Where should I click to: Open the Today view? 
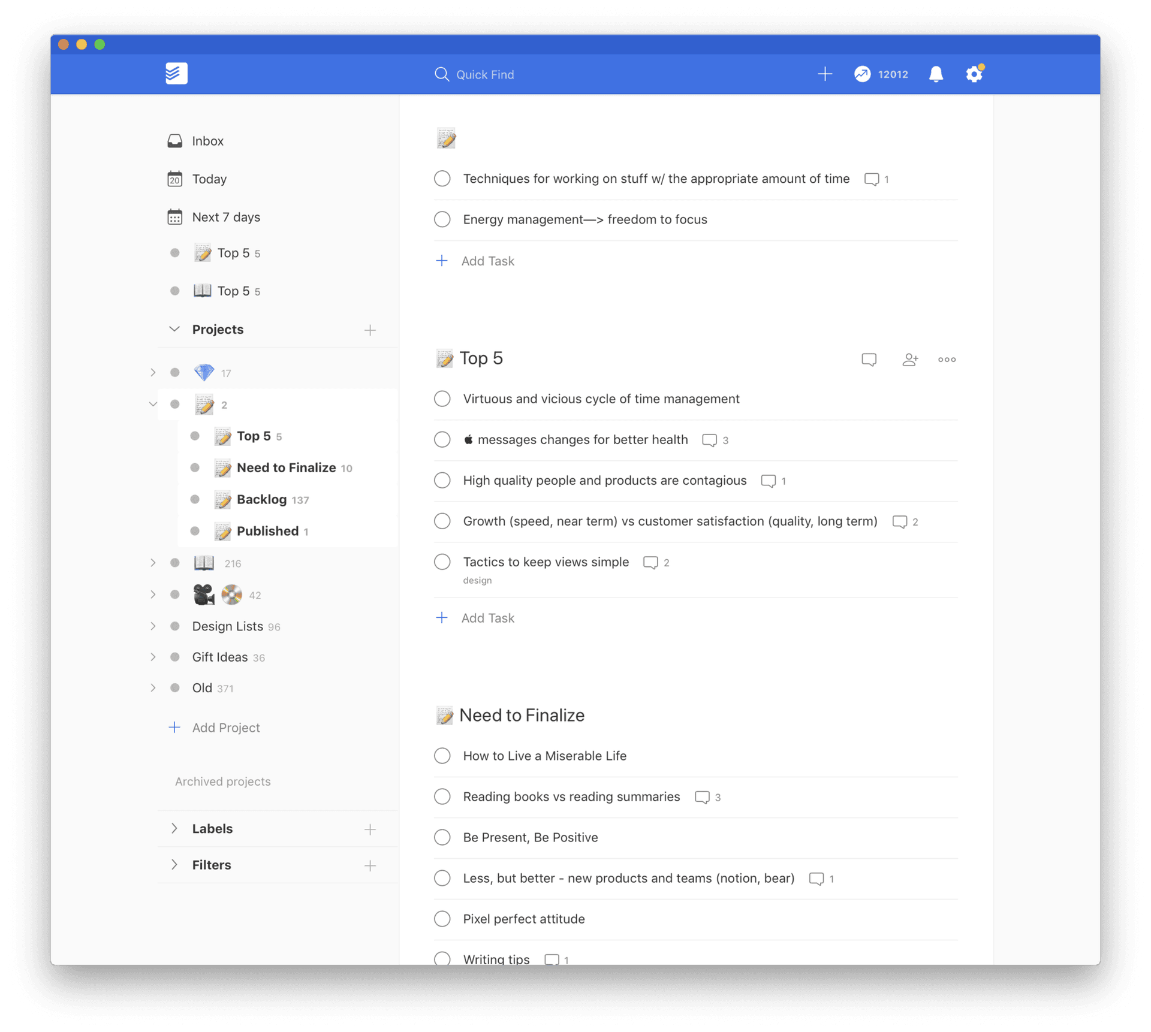(209, 179)
